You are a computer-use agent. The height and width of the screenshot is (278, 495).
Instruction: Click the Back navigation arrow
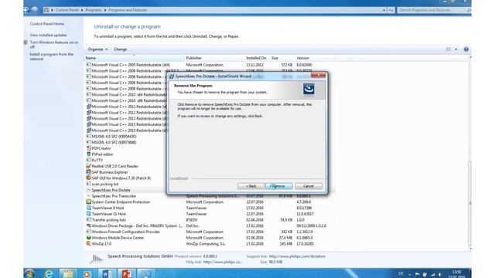26,10
